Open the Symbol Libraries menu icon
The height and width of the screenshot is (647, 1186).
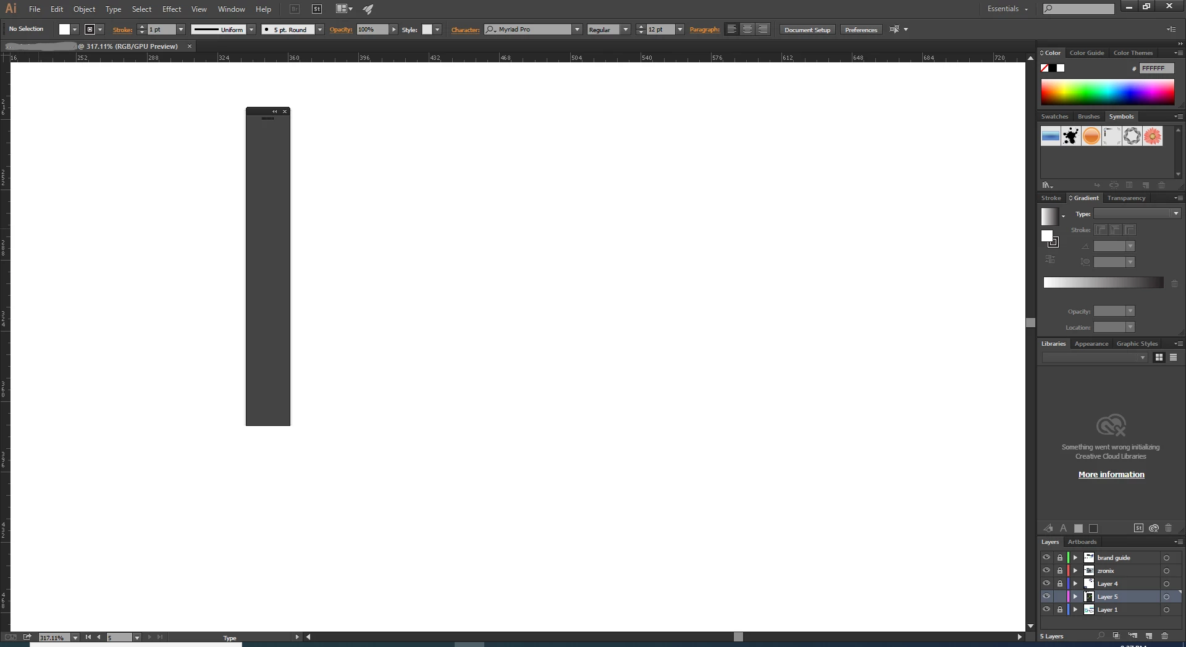(x=1048, y=185)
